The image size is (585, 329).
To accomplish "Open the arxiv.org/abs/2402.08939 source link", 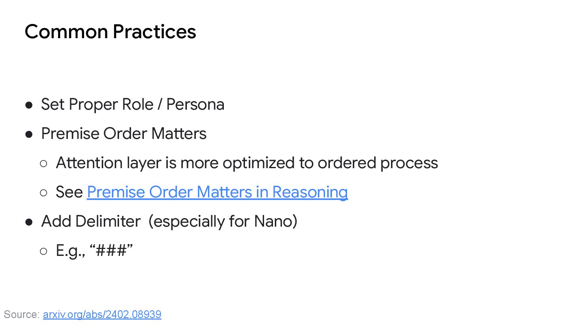I will pyautogui.click(x=102, y=314).
